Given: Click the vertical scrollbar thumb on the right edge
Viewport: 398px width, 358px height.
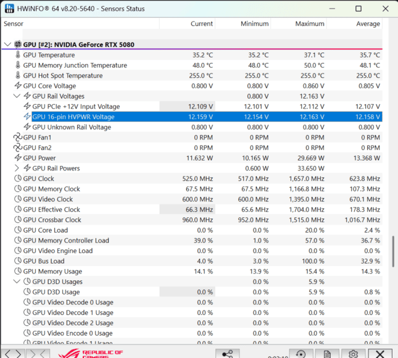Looking at the screenshot, I should coord(393,251).
